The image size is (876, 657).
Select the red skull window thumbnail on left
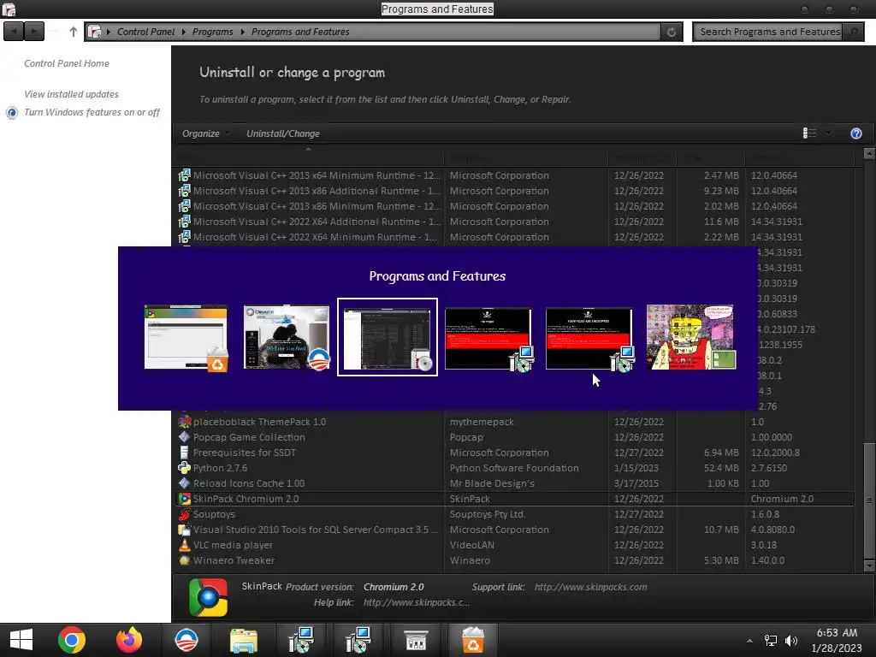(488, 339)
